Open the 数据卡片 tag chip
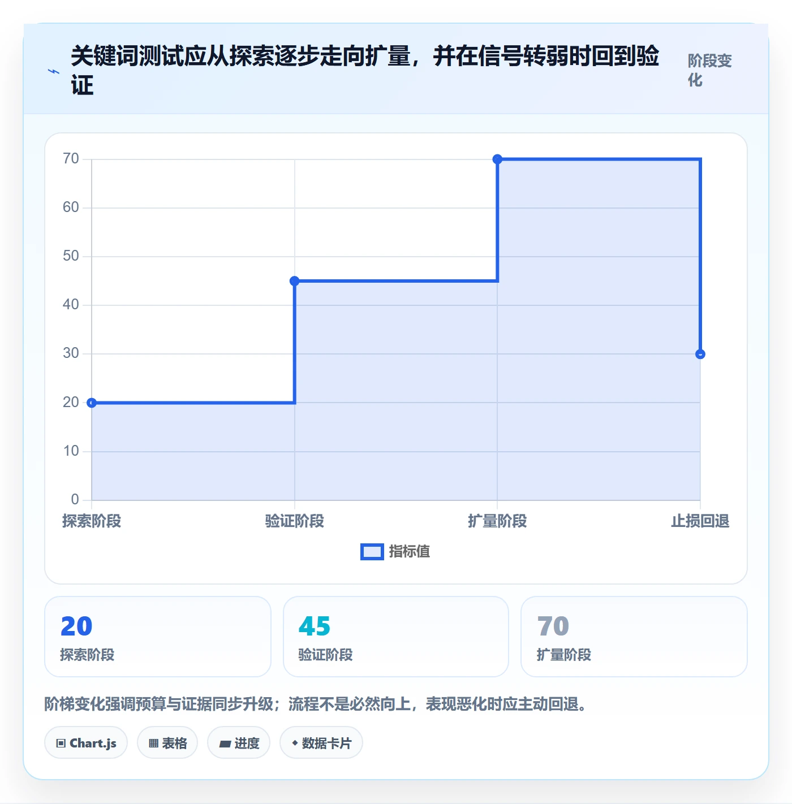 pyautogui.click(x=321, y=743)
